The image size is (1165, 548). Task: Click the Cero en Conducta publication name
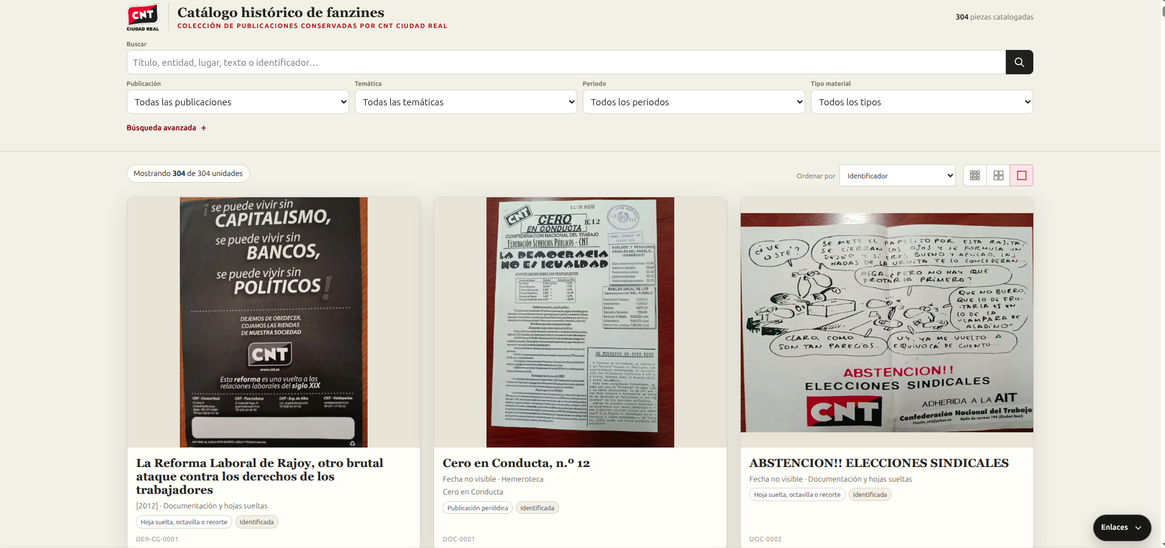point(473,492)
